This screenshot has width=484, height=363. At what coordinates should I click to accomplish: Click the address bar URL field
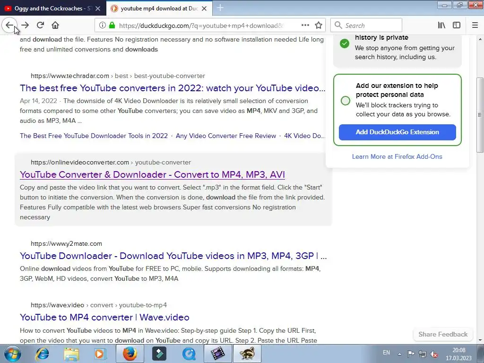click(200, 26)
